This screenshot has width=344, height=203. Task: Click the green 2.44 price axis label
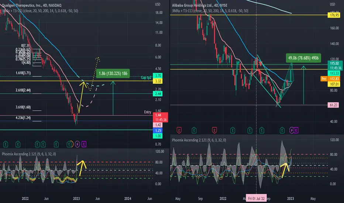pos(158,94)
